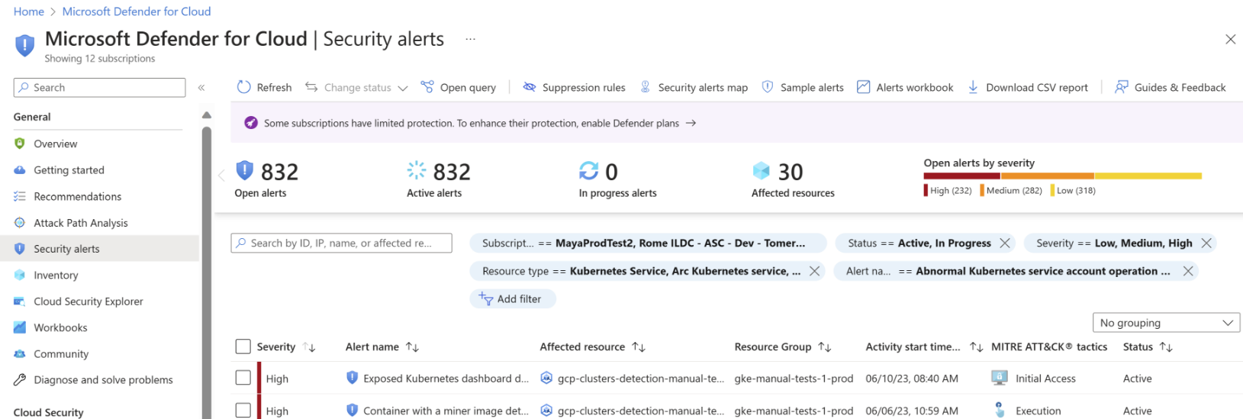This screenshot has width=1243, height=419.
Task: Click the Medium severity orange bar
Action: click(x=1048, y=176)
